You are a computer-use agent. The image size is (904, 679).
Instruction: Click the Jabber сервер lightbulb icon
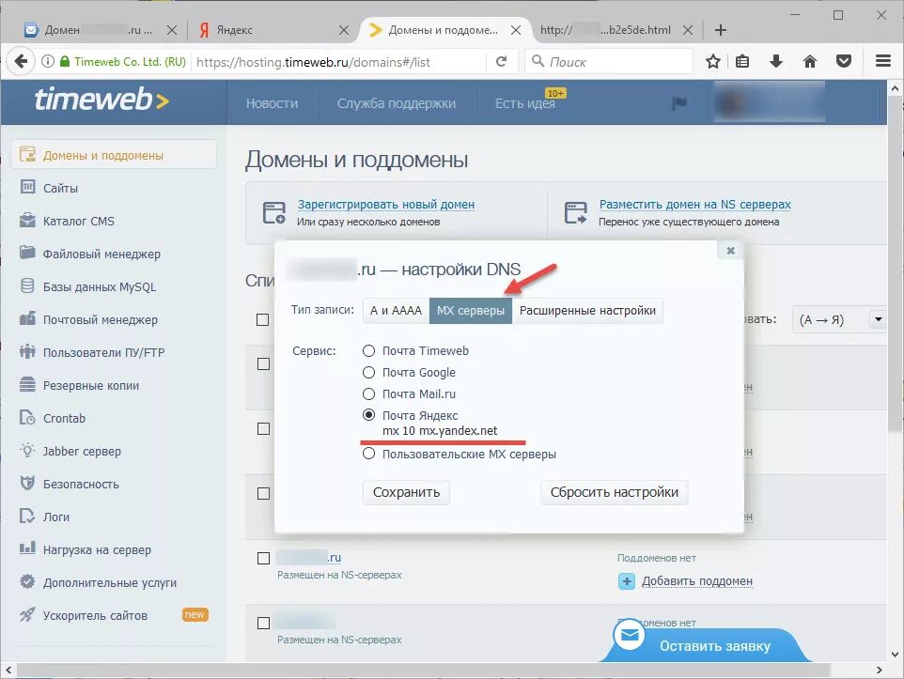(x=27, y=450)
